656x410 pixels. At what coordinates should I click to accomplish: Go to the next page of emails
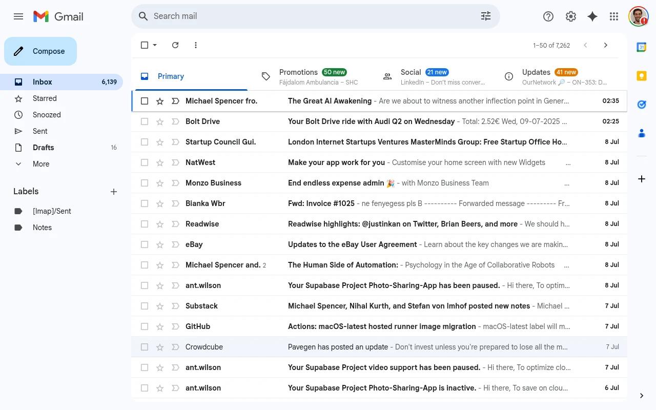coord(606,45)
